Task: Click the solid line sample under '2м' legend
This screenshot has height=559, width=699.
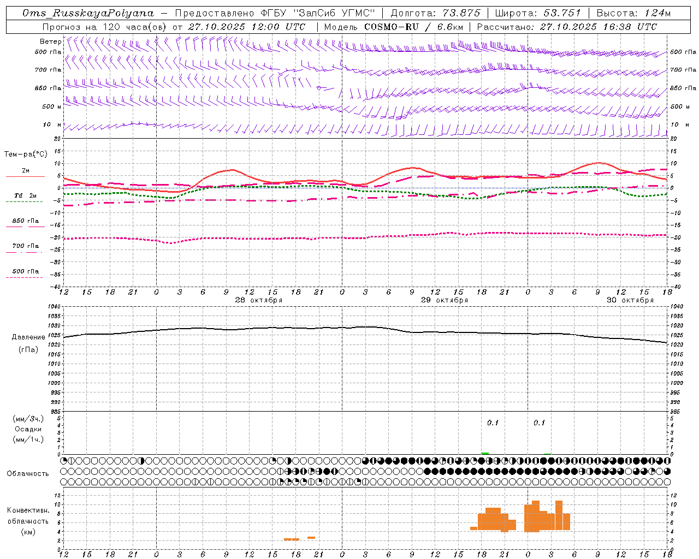Action: pyautogui.click(x=25, y=176)
